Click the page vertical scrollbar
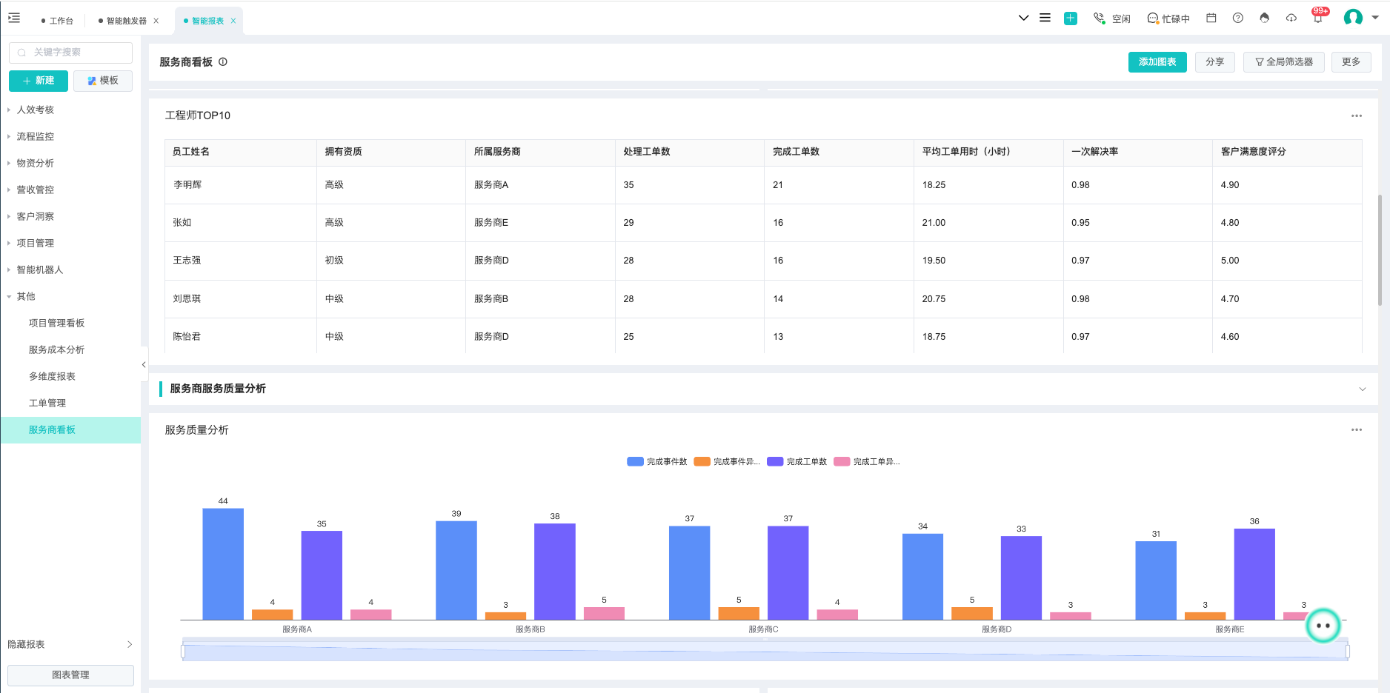1390x693 pixels. (1379, 250)
